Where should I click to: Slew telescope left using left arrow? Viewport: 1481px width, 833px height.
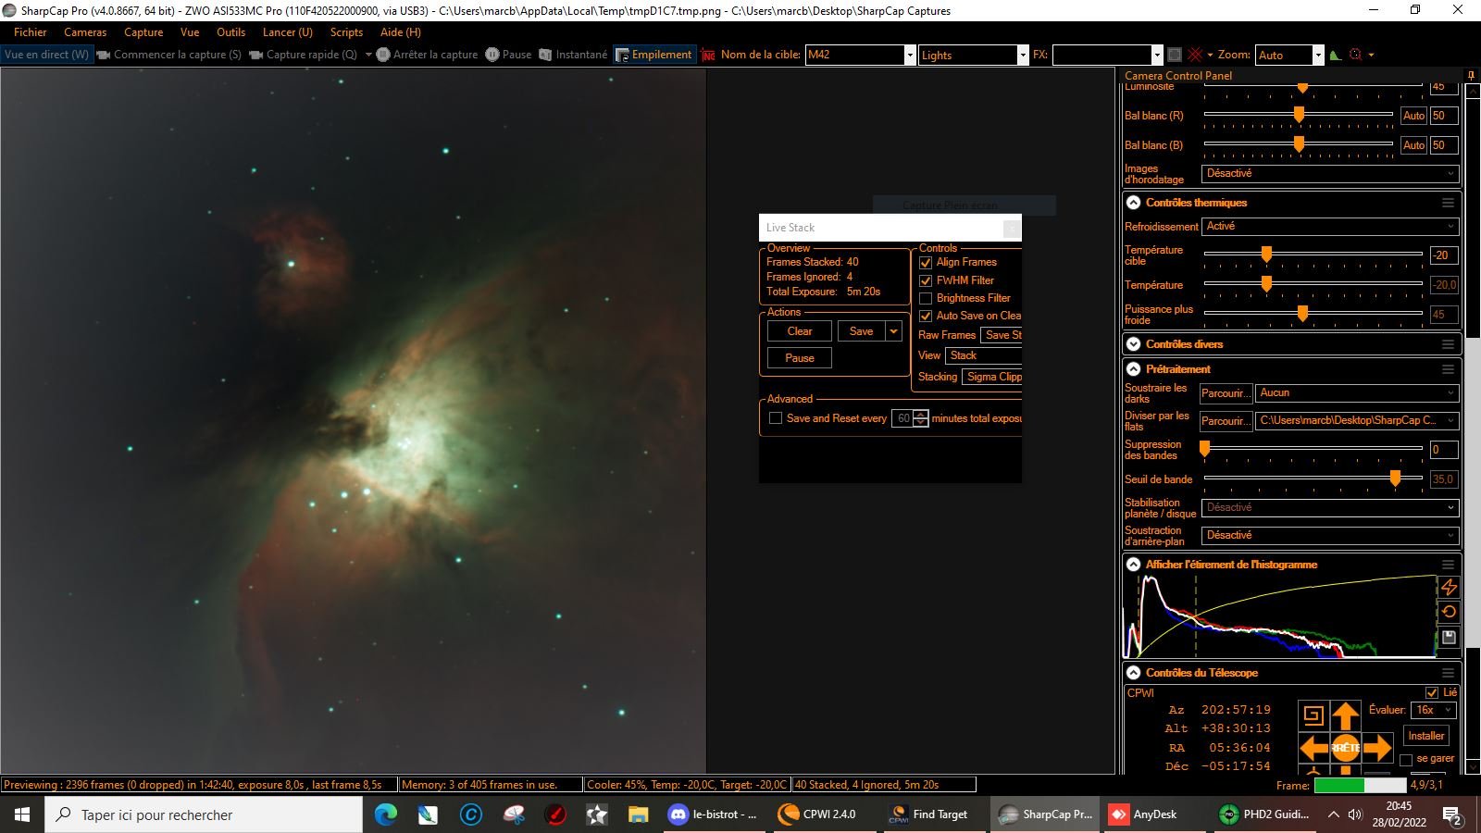[1313, 747]
